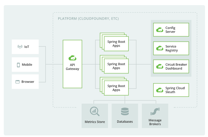Image resolution: width=208 pixels, height=137 pixels.
Task: Click the Metrics Store label
Action: pos(95,122)
